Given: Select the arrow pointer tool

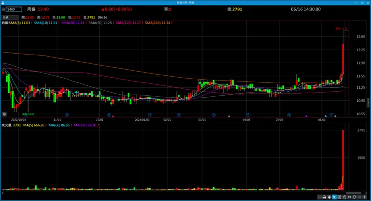Looking at the screenshot, I should (x=334, y=197).
